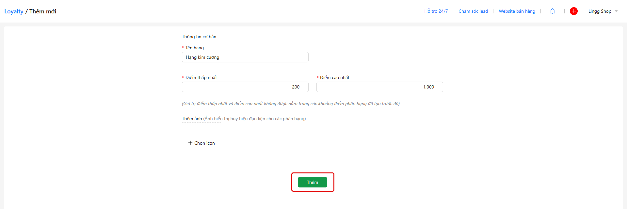Click the Điểm thấp nhất label

(201, 77)
